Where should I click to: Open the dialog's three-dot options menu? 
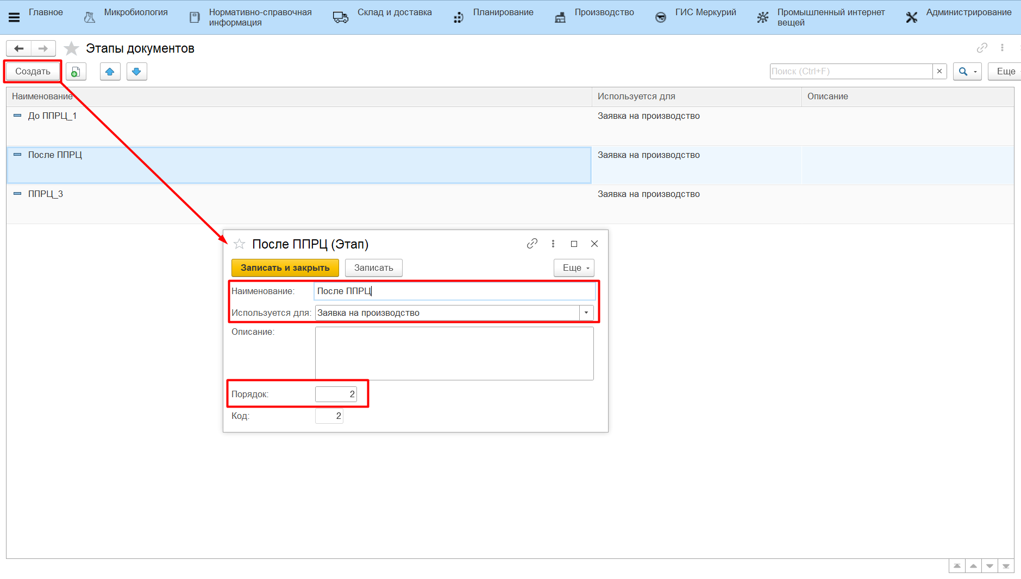pos(553,244)
